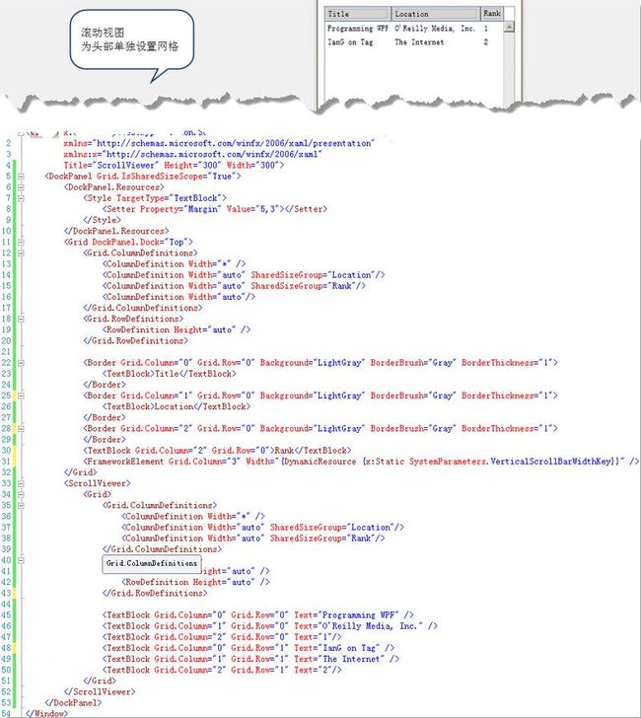This screenshot has height=718, width=641.
Task: Click TextBlock Text="The Internet" on line 49
Action: 250,660
